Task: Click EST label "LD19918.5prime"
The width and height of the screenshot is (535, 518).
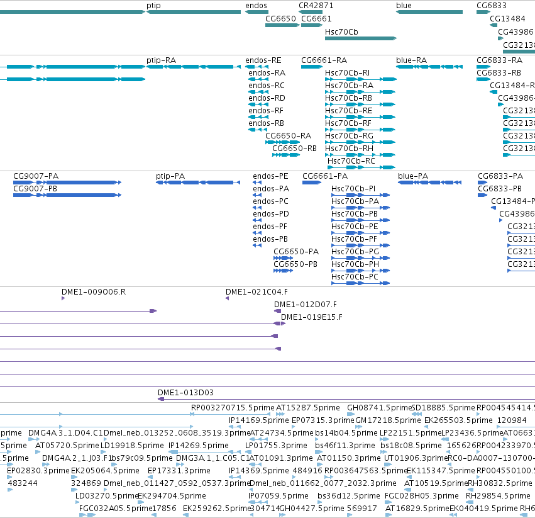Action: coord(132,446)
